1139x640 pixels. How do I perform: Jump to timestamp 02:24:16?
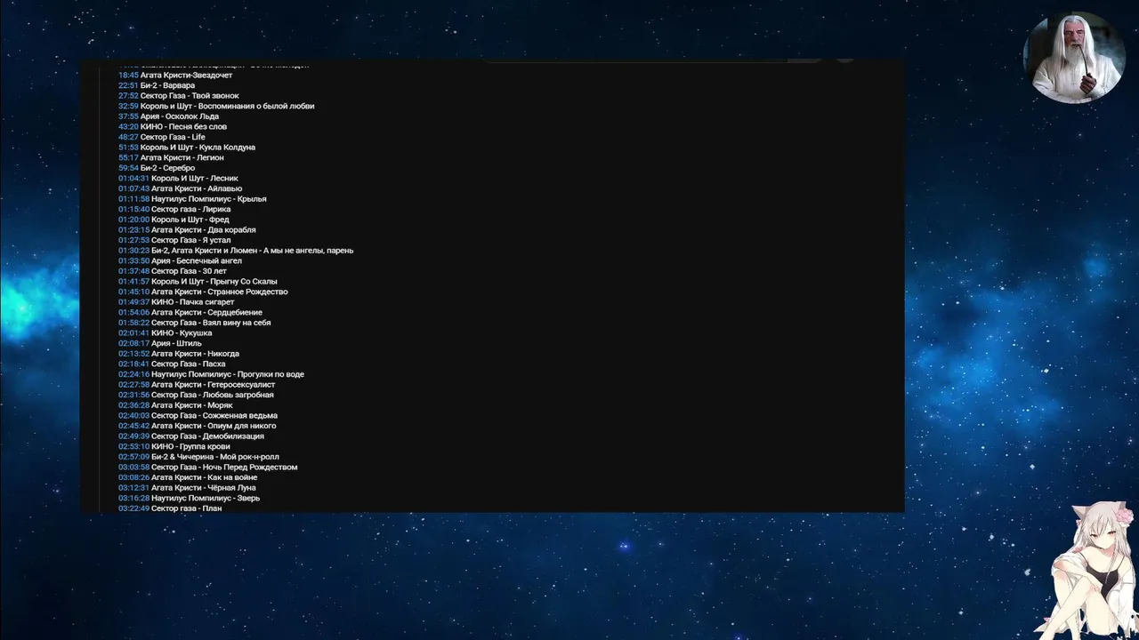pos(133,374)
